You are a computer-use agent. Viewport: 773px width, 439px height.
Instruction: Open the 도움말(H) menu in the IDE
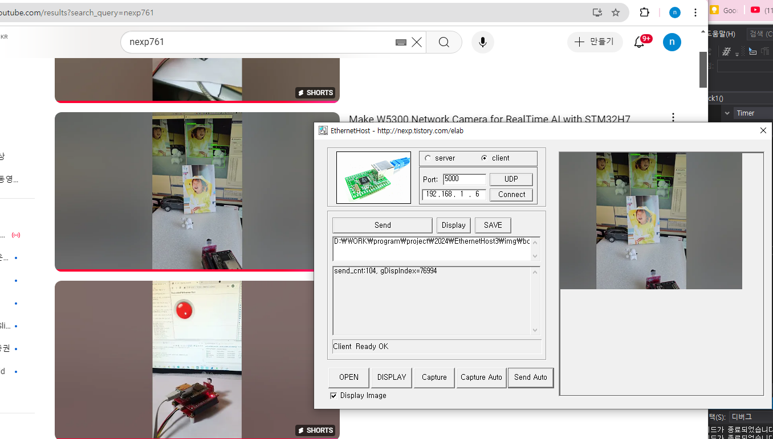point(723,34)
